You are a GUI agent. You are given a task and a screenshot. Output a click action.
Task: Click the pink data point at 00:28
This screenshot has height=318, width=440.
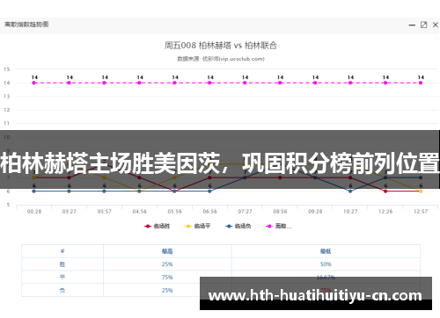(34, 83)
